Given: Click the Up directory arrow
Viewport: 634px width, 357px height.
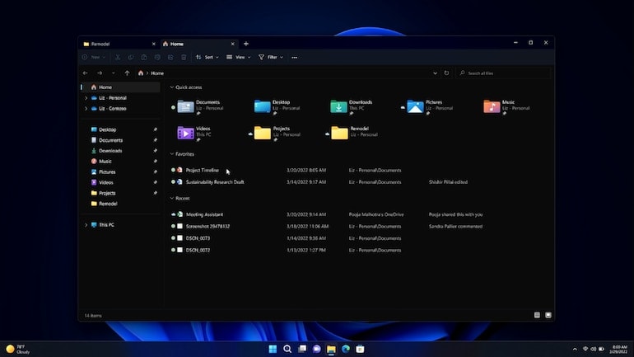Looking at the screenshot, I should tap(127, 73).
